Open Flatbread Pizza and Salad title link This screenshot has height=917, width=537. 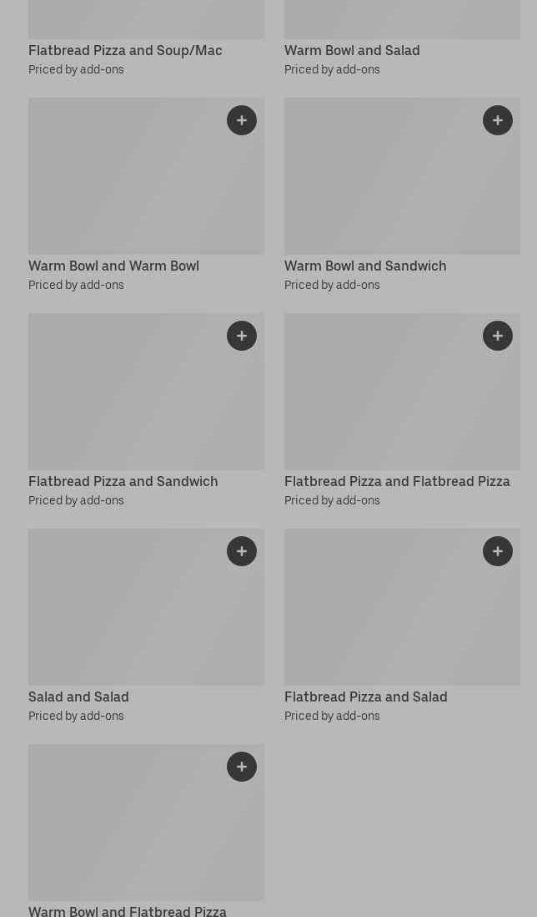coord(365,697)
